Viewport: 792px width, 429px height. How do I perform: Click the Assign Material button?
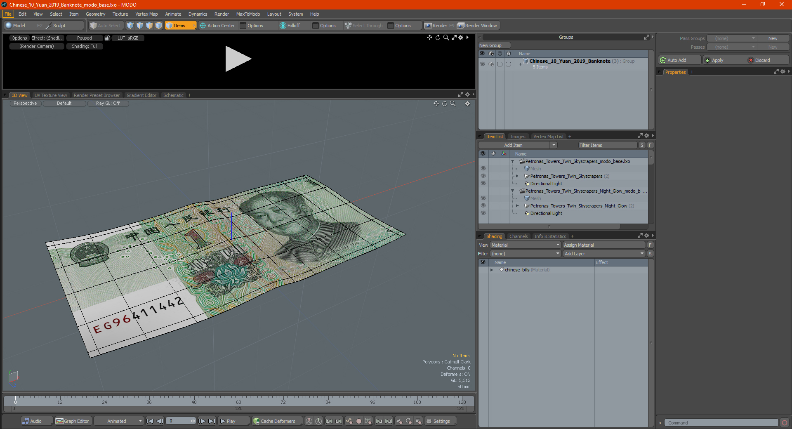click(604, 245)
